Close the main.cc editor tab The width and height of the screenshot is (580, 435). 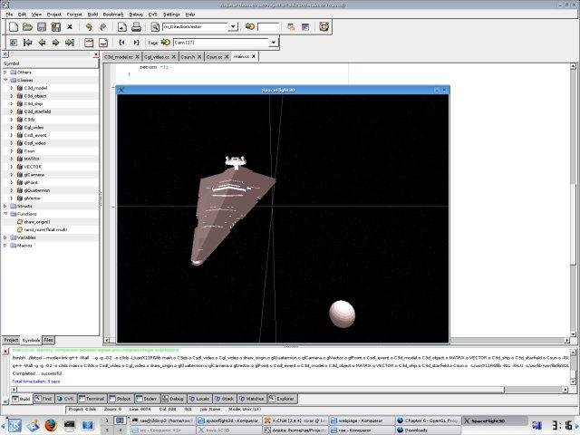(256, 56)
